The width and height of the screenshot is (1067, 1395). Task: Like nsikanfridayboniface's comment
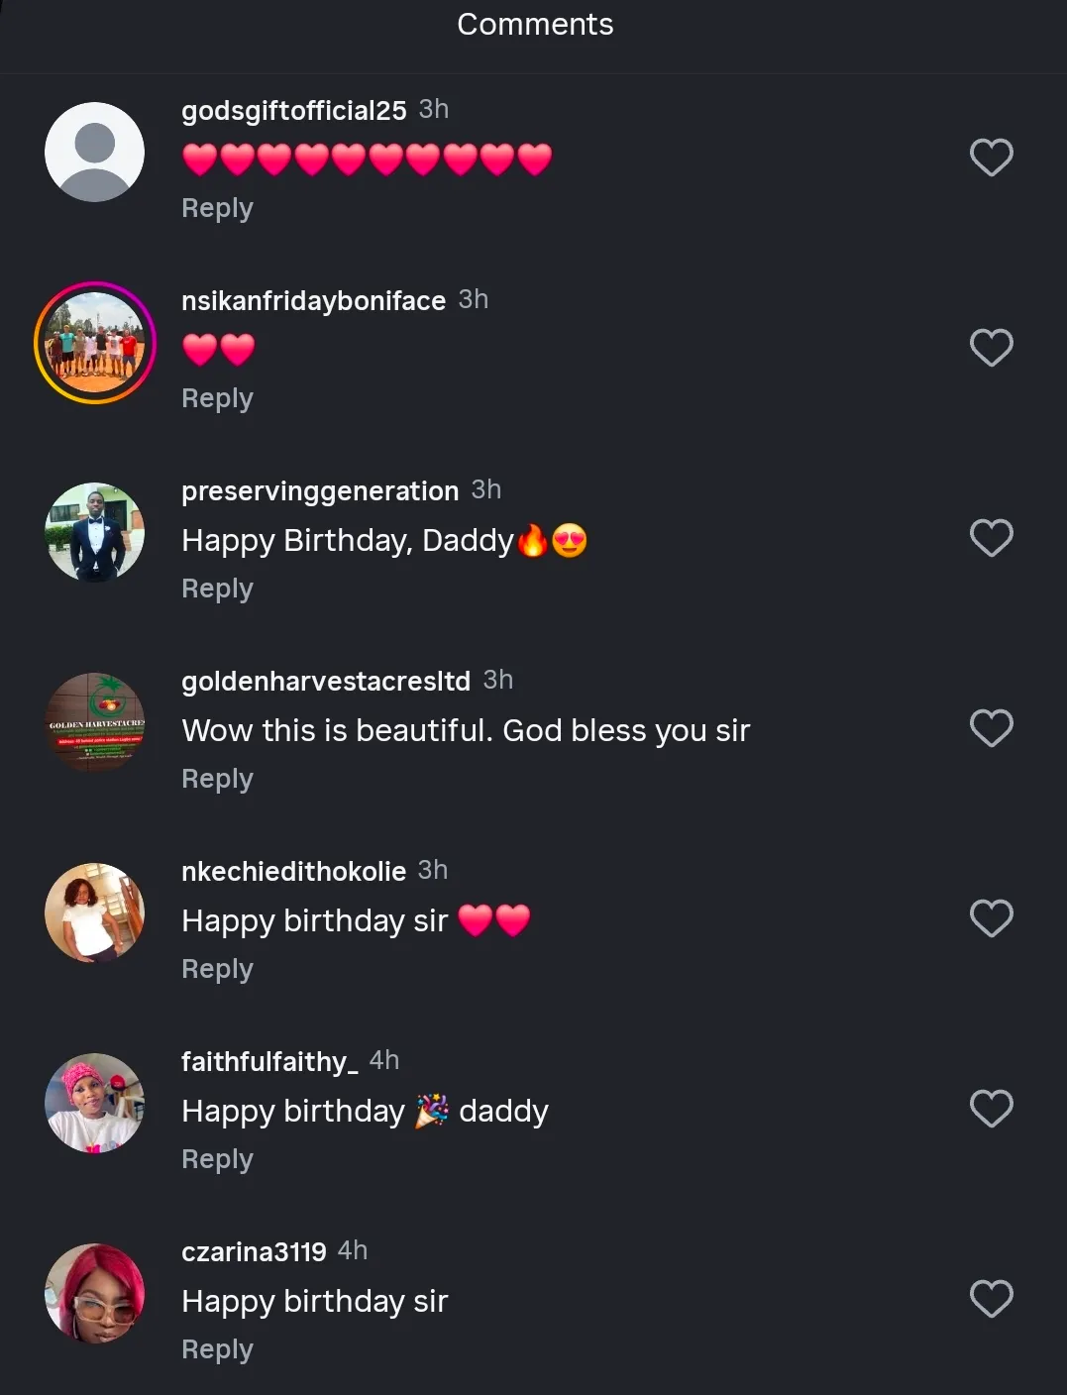pos(991,348)
